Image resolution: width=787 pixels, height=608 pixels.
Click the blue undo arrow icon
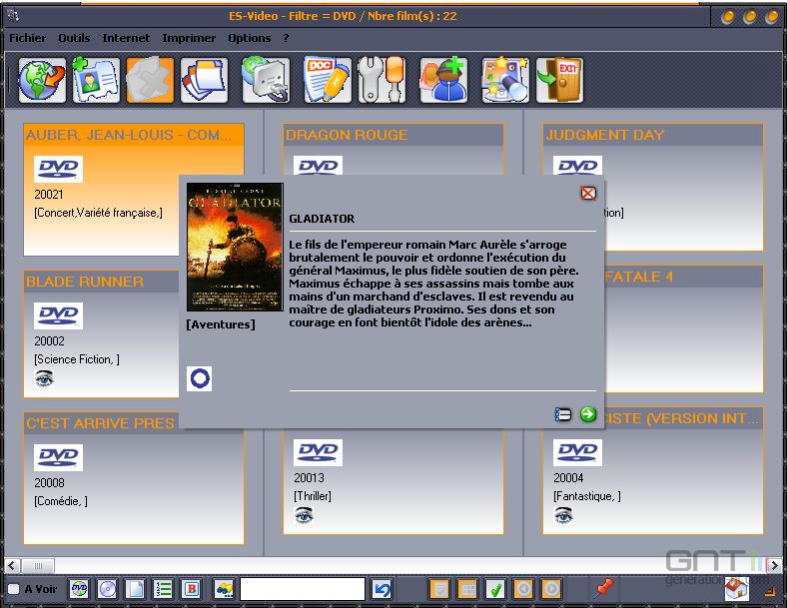[382, 589]
